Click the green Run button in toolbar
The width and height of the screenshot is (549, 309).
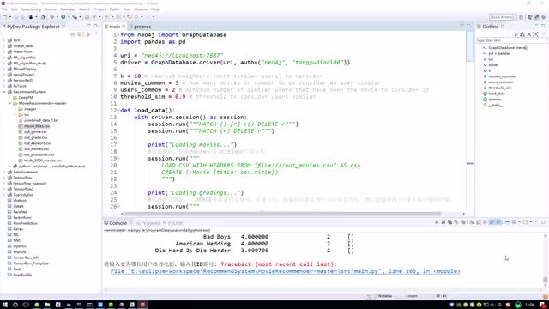[x=63, y=17]
